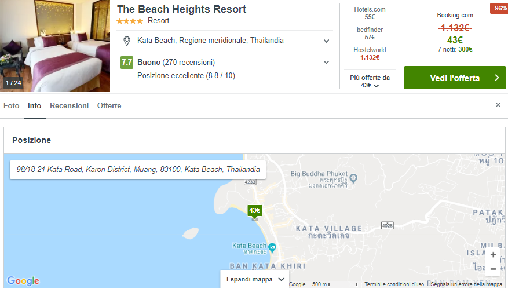This screenshot has height=289, width=508.
Task: Expand the map with 'Espandi mappa'
Action: click(x=254, y=279)
